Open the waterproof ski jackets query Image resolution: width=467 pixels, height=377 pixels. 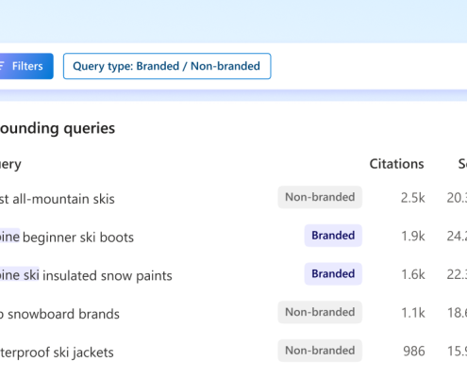57,352
